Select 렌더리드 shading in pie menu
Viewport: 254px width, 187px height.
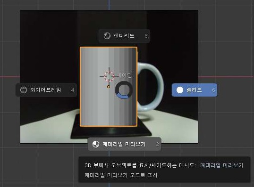click(124, 36)
